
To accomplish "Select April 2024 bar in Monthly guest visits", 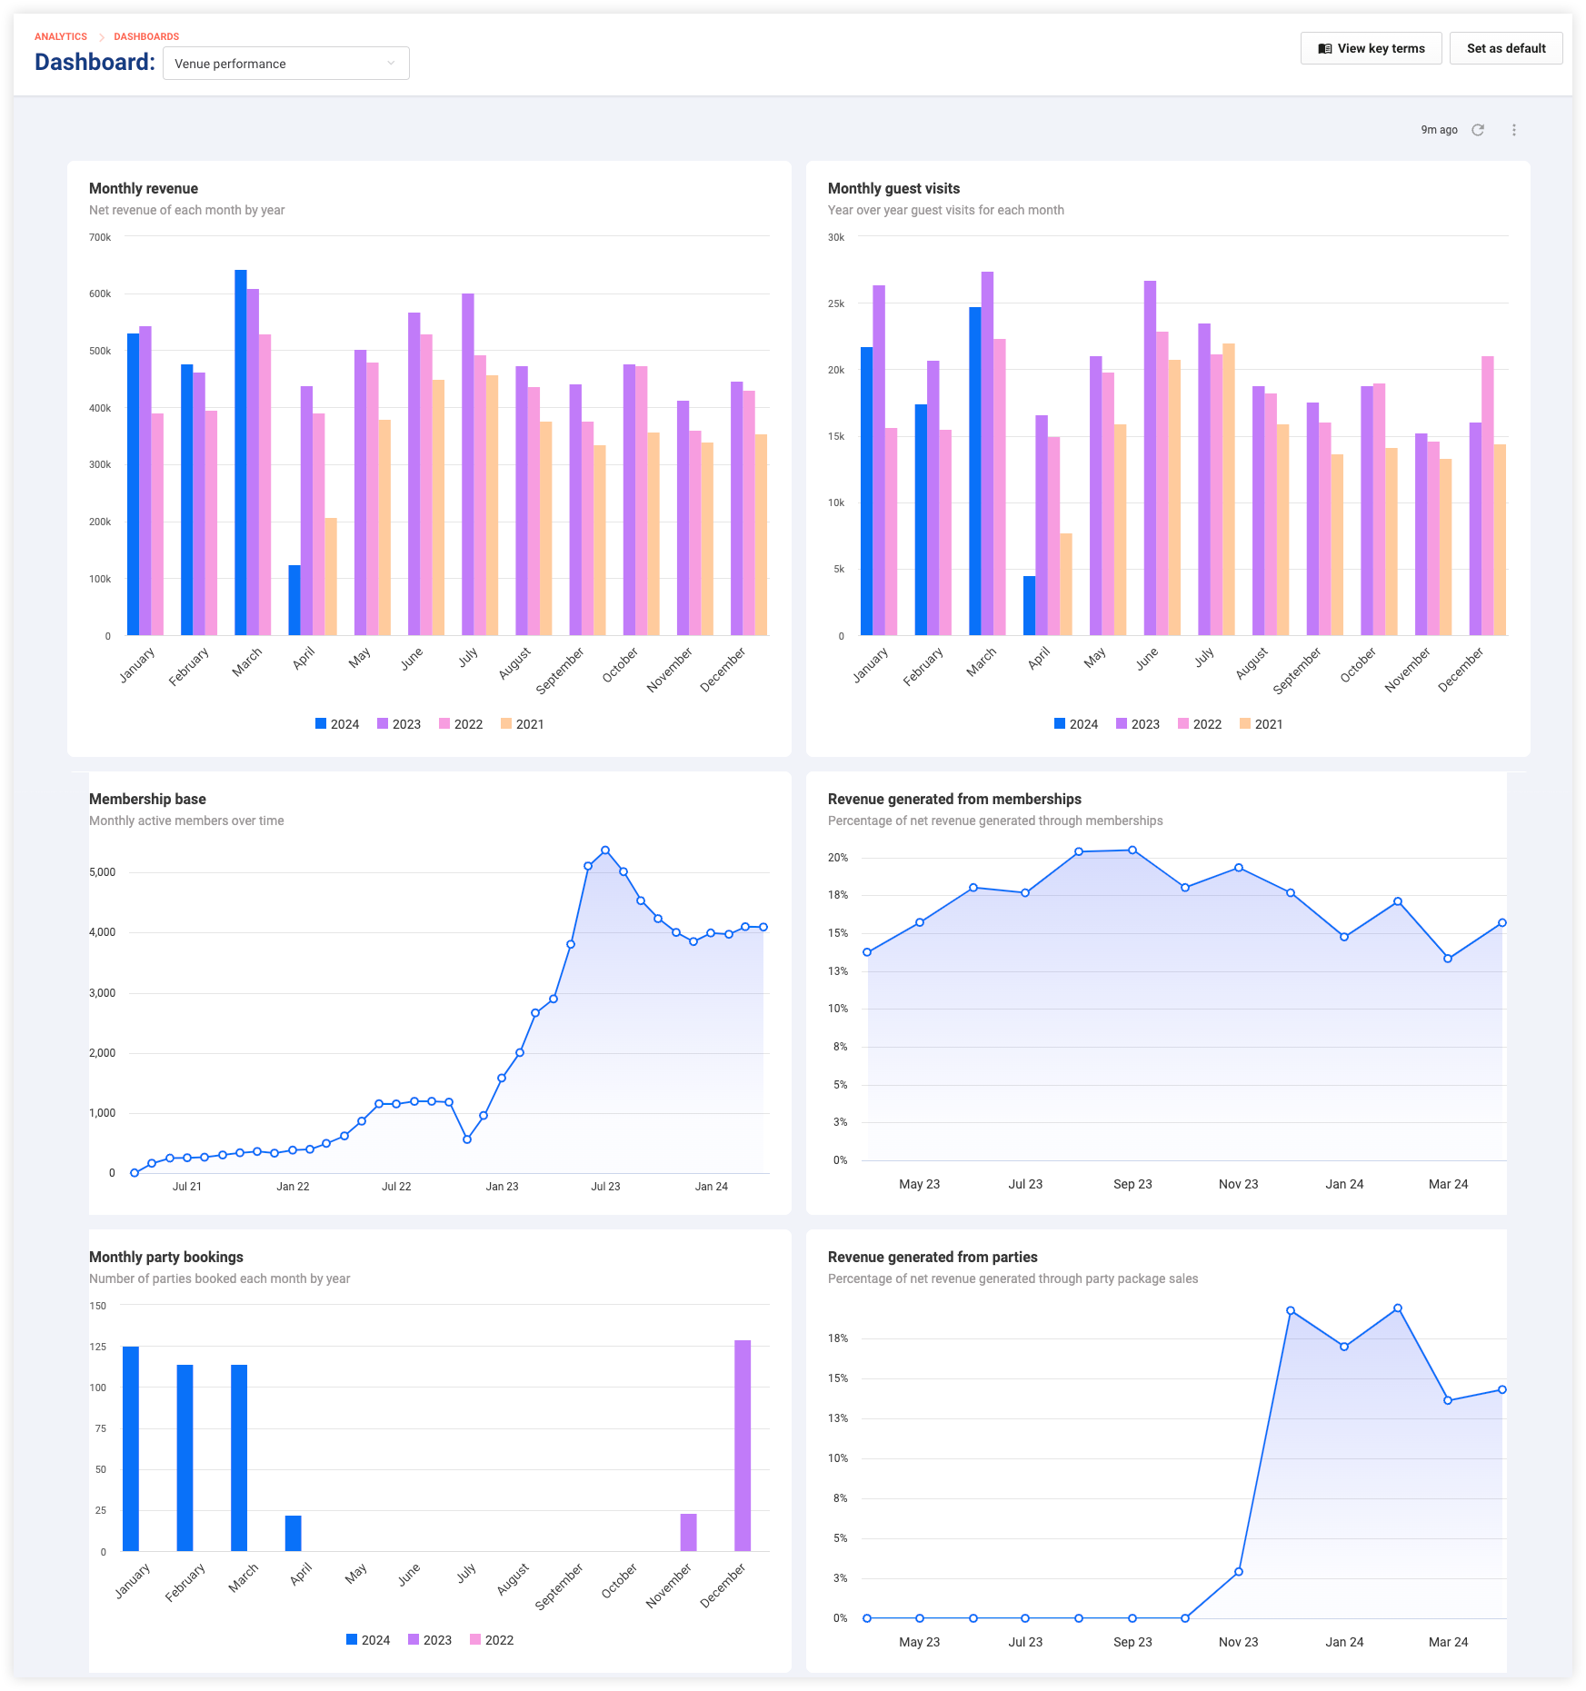I will (1029, 606).
